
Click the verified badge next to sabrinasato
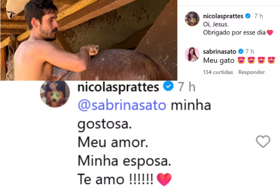241,51
